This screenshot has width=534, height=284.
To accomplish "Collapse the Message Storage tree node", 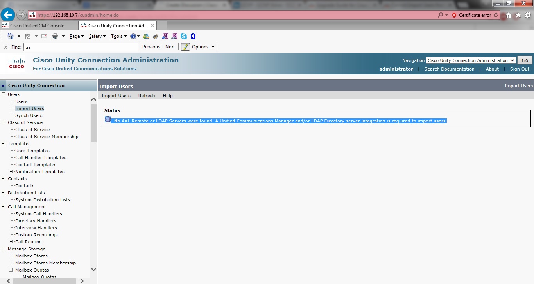I will [4, 249].
